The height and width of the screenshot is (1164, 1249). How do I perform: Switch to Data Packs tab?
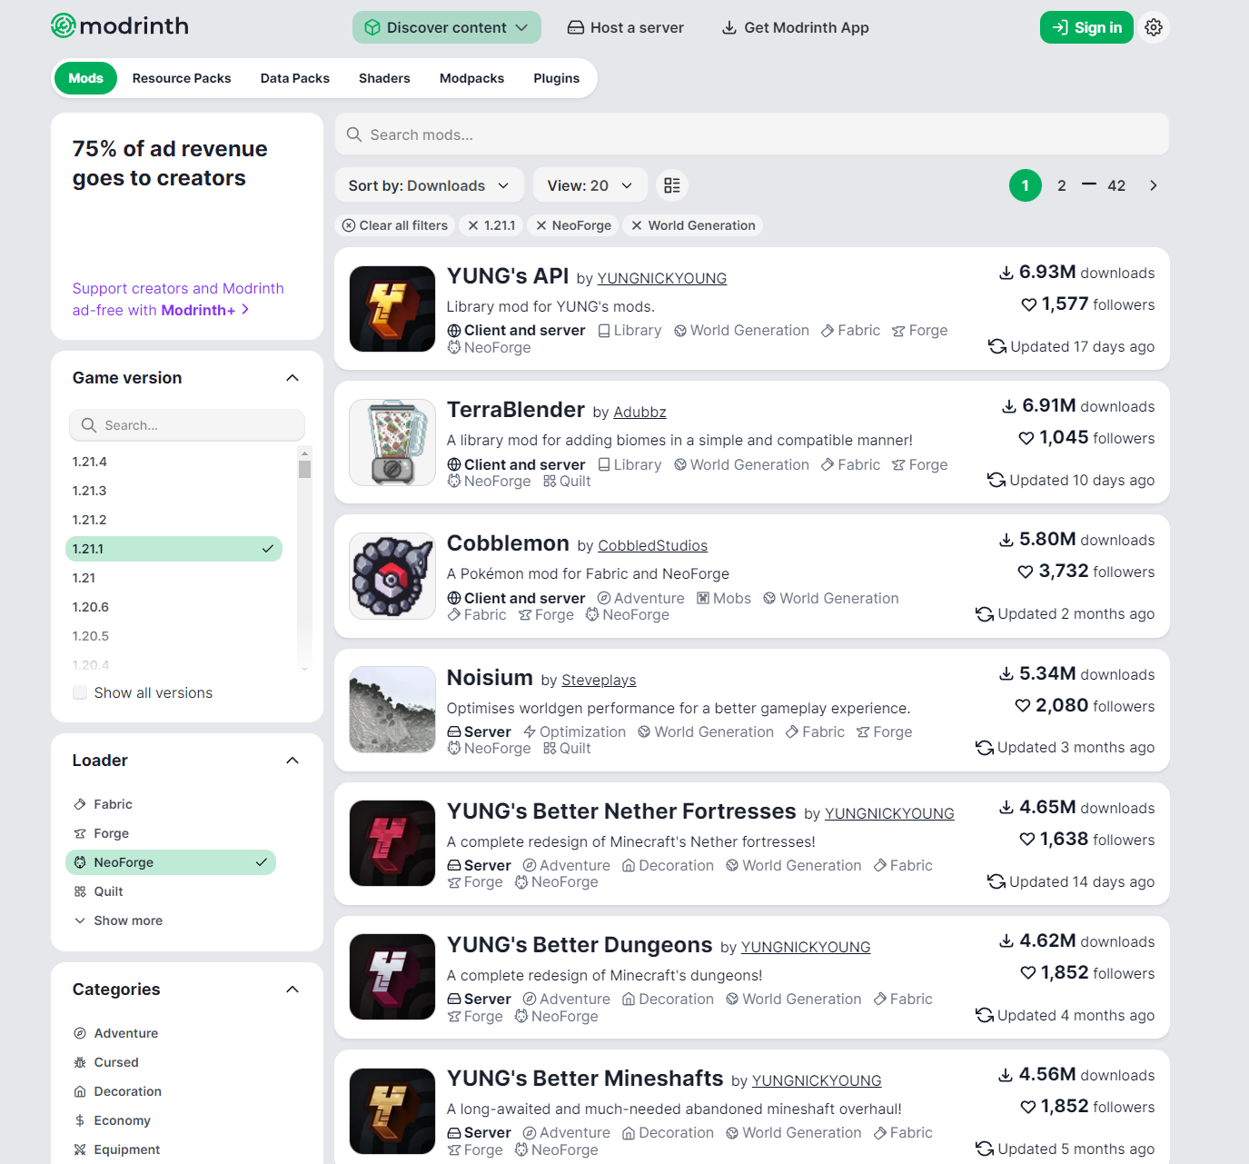[295, 78]
